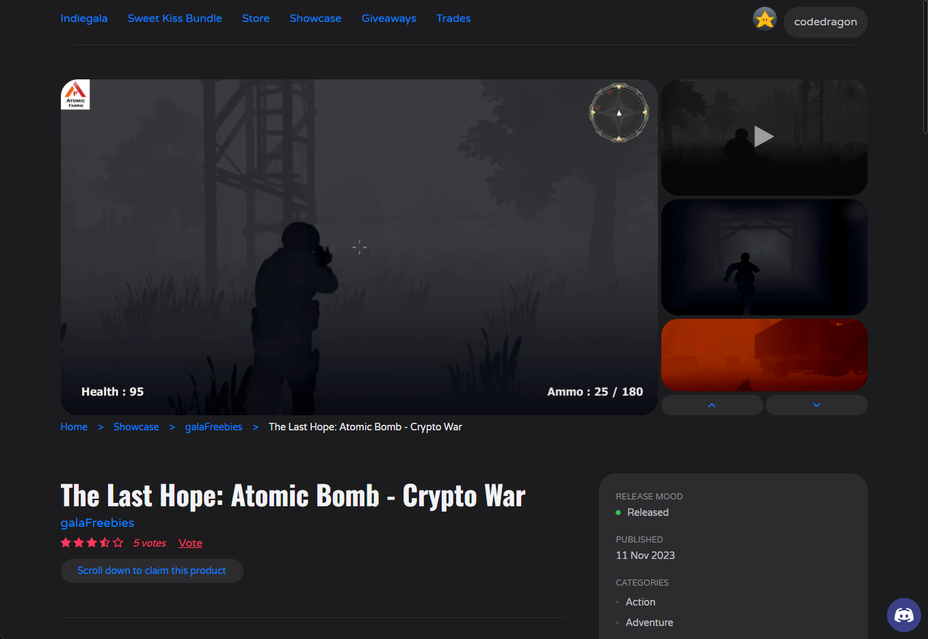Click the breadcrumb's current page title text
928x639 pixels.
[x=365, y=427]
